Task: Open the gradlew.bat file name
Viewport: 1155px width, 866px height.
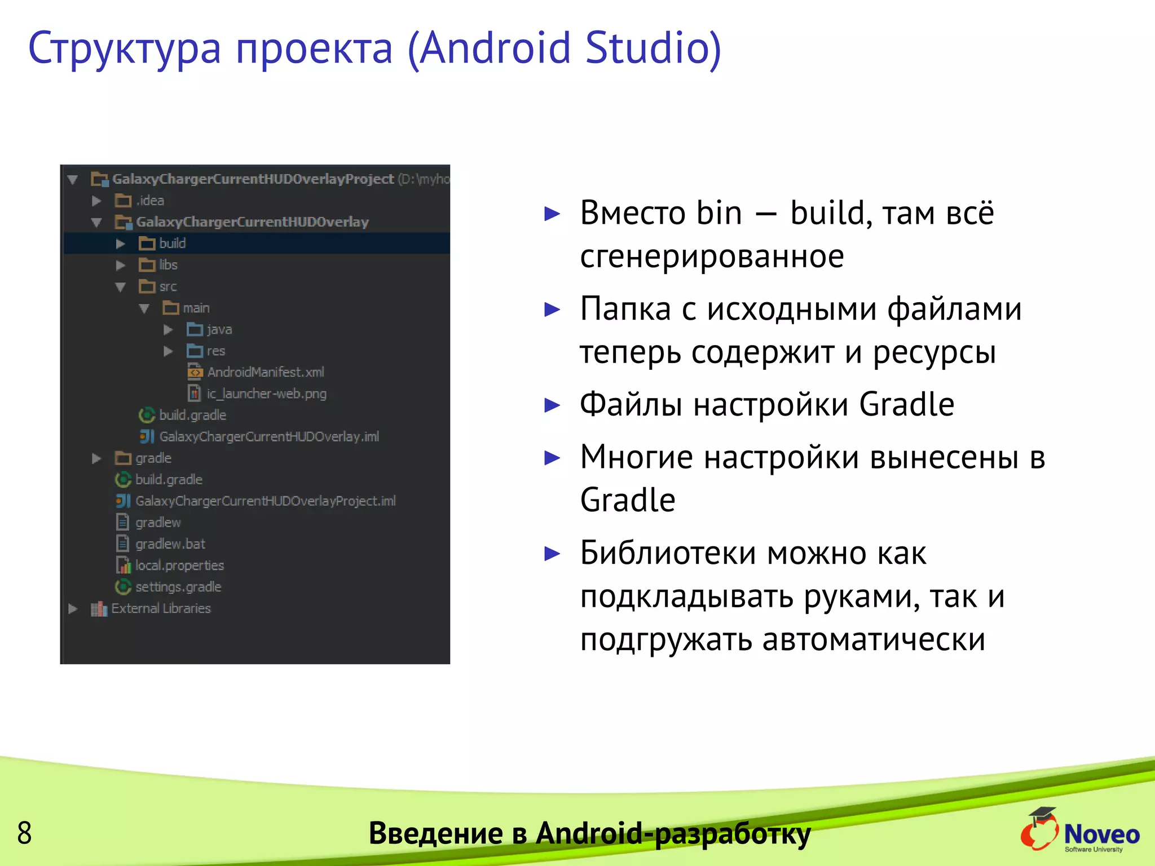Action: pyautogui.click(x=170, y=544)
